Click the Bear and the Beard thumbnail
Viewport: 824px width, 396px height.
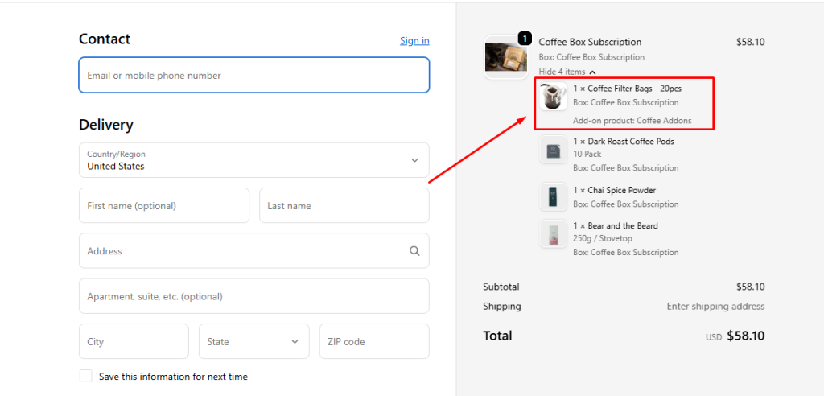click(x=553, y=235)
